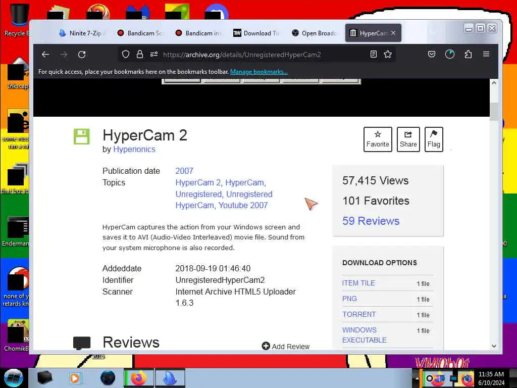
Task: Open Firefox account profile icon
Action: point(450,55)
